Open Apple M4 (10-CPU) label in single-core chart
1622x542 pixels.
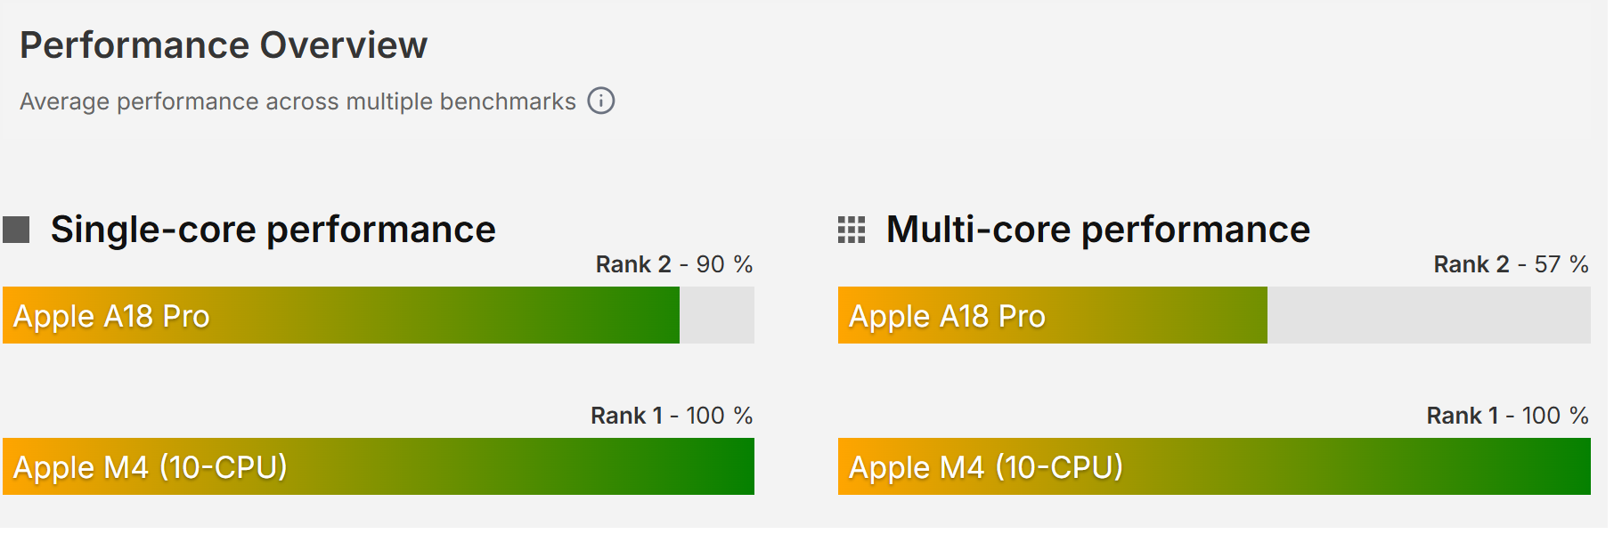[150, 467]
